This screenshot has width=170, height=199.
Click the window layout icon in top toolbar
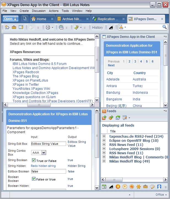click(x=21, y=27)
